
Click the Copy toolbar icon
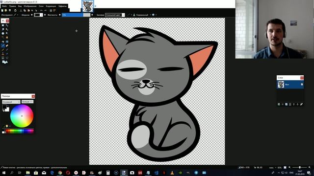tap(25, 10)
